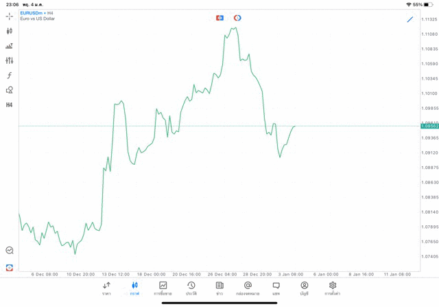Open the Accounts (บัญชี) tab
This screenshot has width=439, height=307.
tap(304, 288)
